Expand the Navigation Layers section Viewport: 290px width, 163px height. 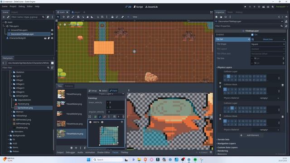point(227,144)
